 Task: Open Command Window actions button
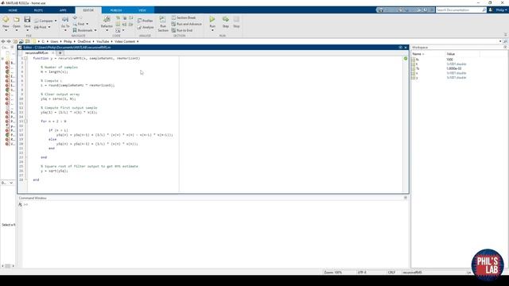pyautogui.click(x=406, y=198)
